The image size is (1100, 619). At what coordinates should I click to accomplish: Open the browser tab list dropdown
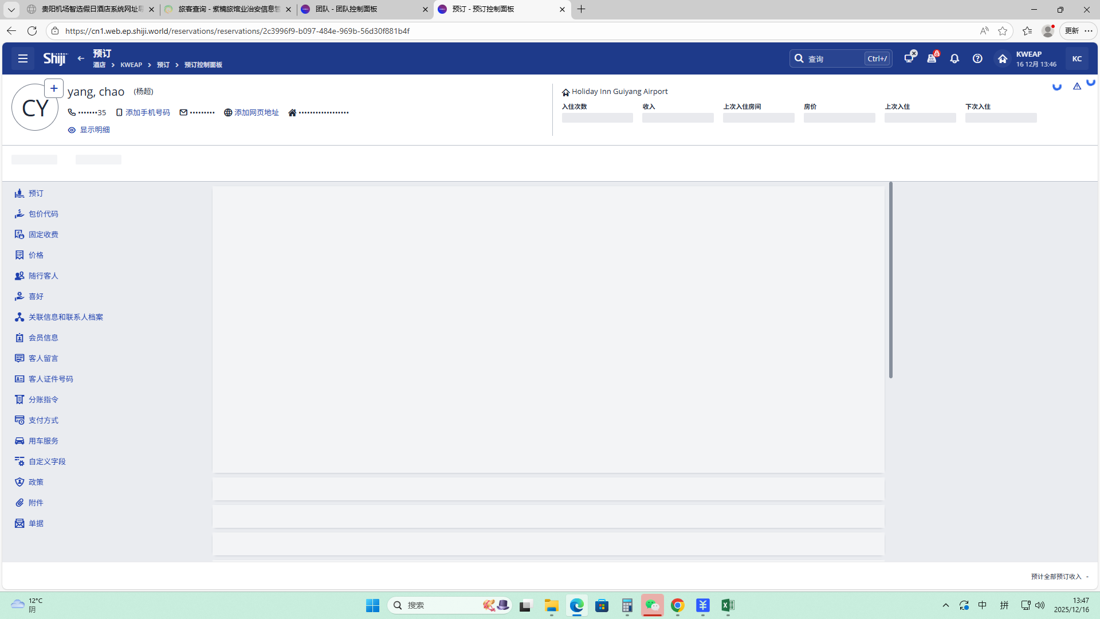point(11,9)
